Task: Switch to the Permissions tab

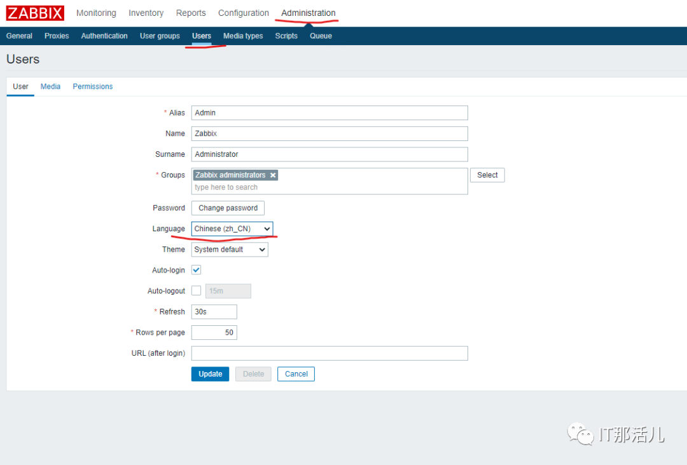Action: point(93,86)
